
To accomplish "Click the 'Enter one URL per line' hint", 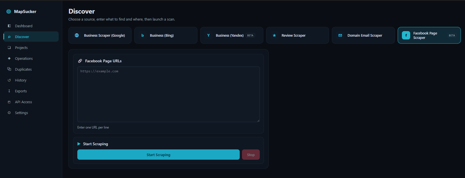I will point(93,127).
